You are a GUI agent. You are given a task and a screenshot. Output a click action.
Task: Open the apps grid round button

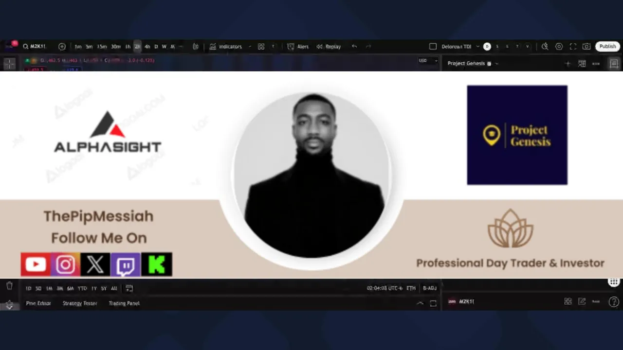(614, 282)
